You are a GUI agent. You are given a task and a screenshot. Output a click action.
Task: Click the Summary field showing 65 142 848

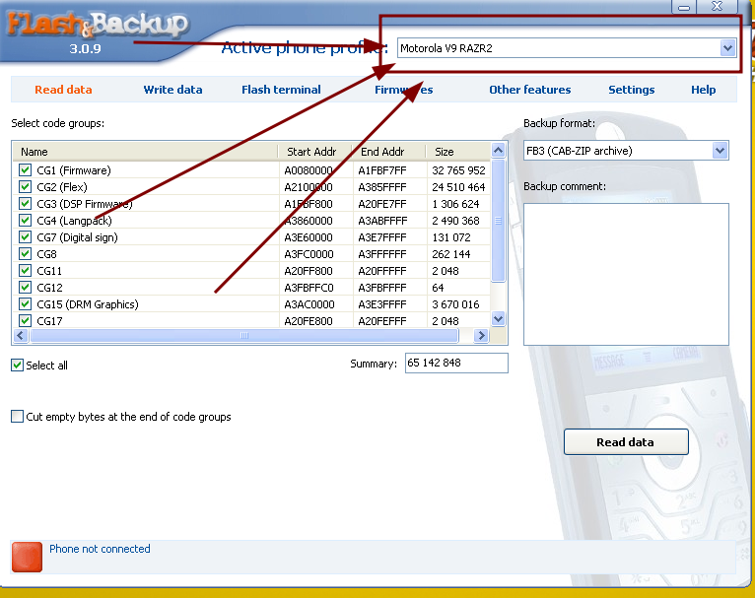456,363
